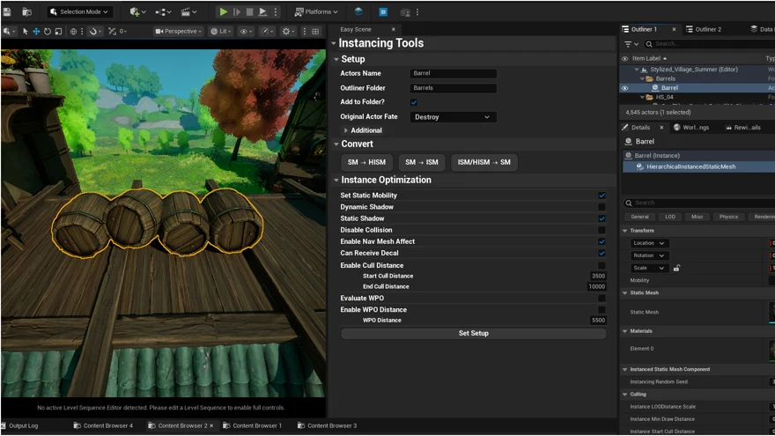The width and height of the screenshot is (775, 436).
Task: Toggle Add to Folder checkbox
Action: (x=414, y=102)
